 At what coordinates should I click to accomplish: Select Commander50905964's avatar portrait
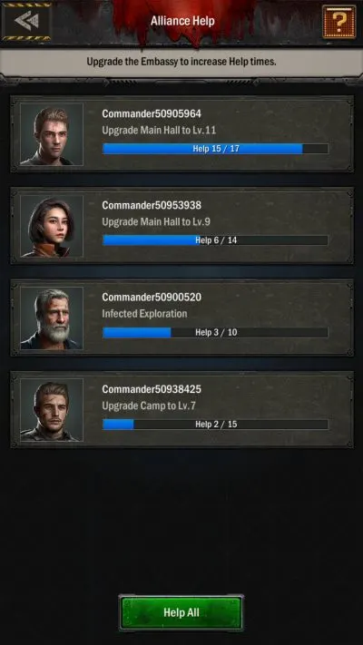pyautogui.click(x=52, y=134)
